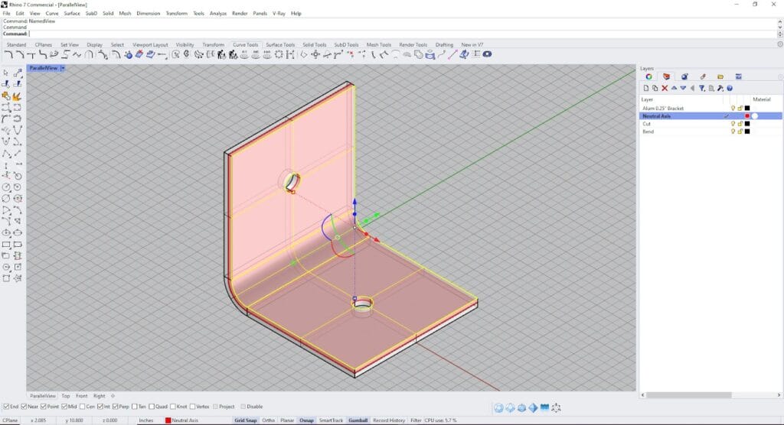Open current layer selector in status bar
This screenshot has width=784, height=425.
click(184, 420)
